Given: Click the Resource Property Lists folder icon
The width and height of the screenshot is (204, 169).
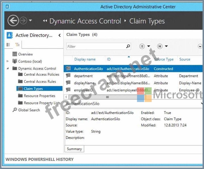Looking at the screenshot, I should [x=20, y=103].
